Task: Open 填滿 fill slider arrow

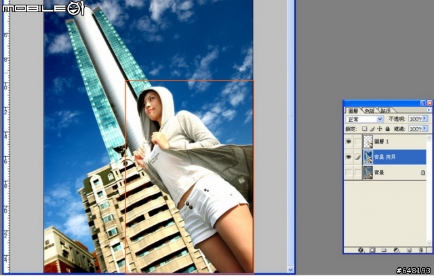Action: click(425, 129)
